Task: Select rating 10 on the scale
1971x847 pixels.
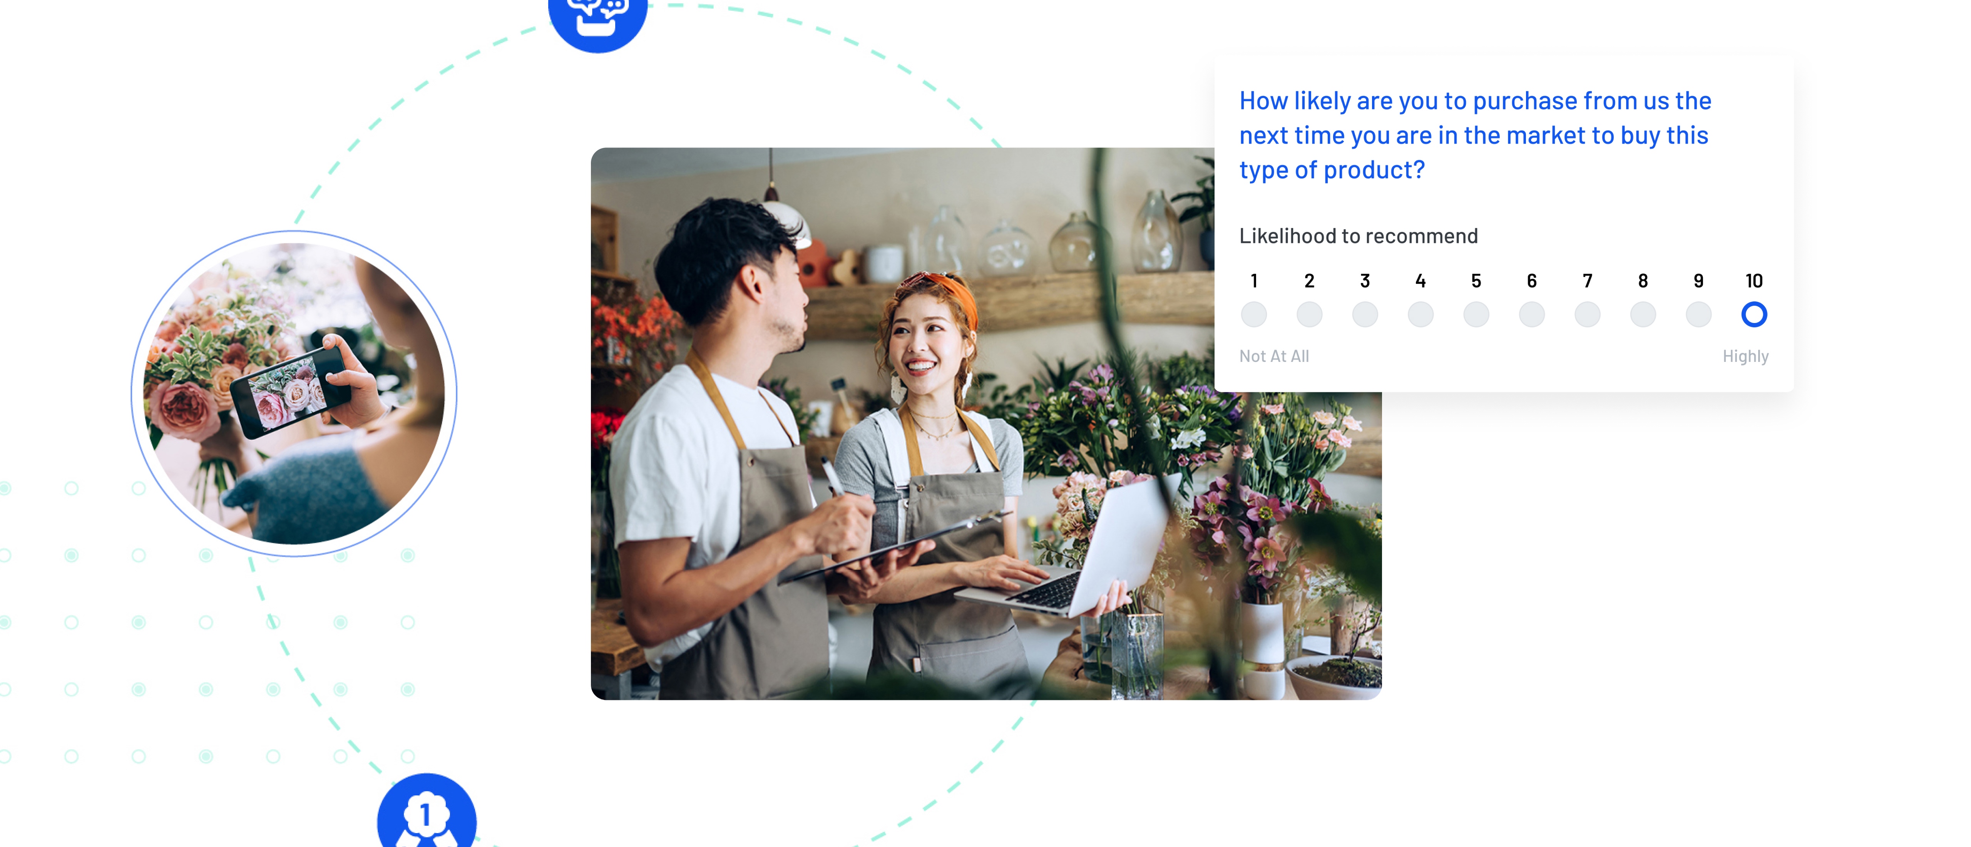Action: [x=1755, y=315]
